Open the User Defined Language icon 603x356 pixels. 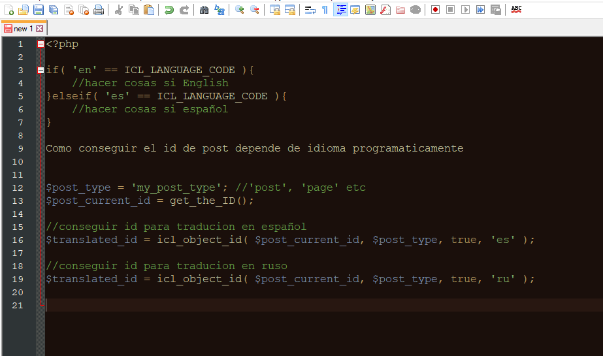tap(355, 10)
